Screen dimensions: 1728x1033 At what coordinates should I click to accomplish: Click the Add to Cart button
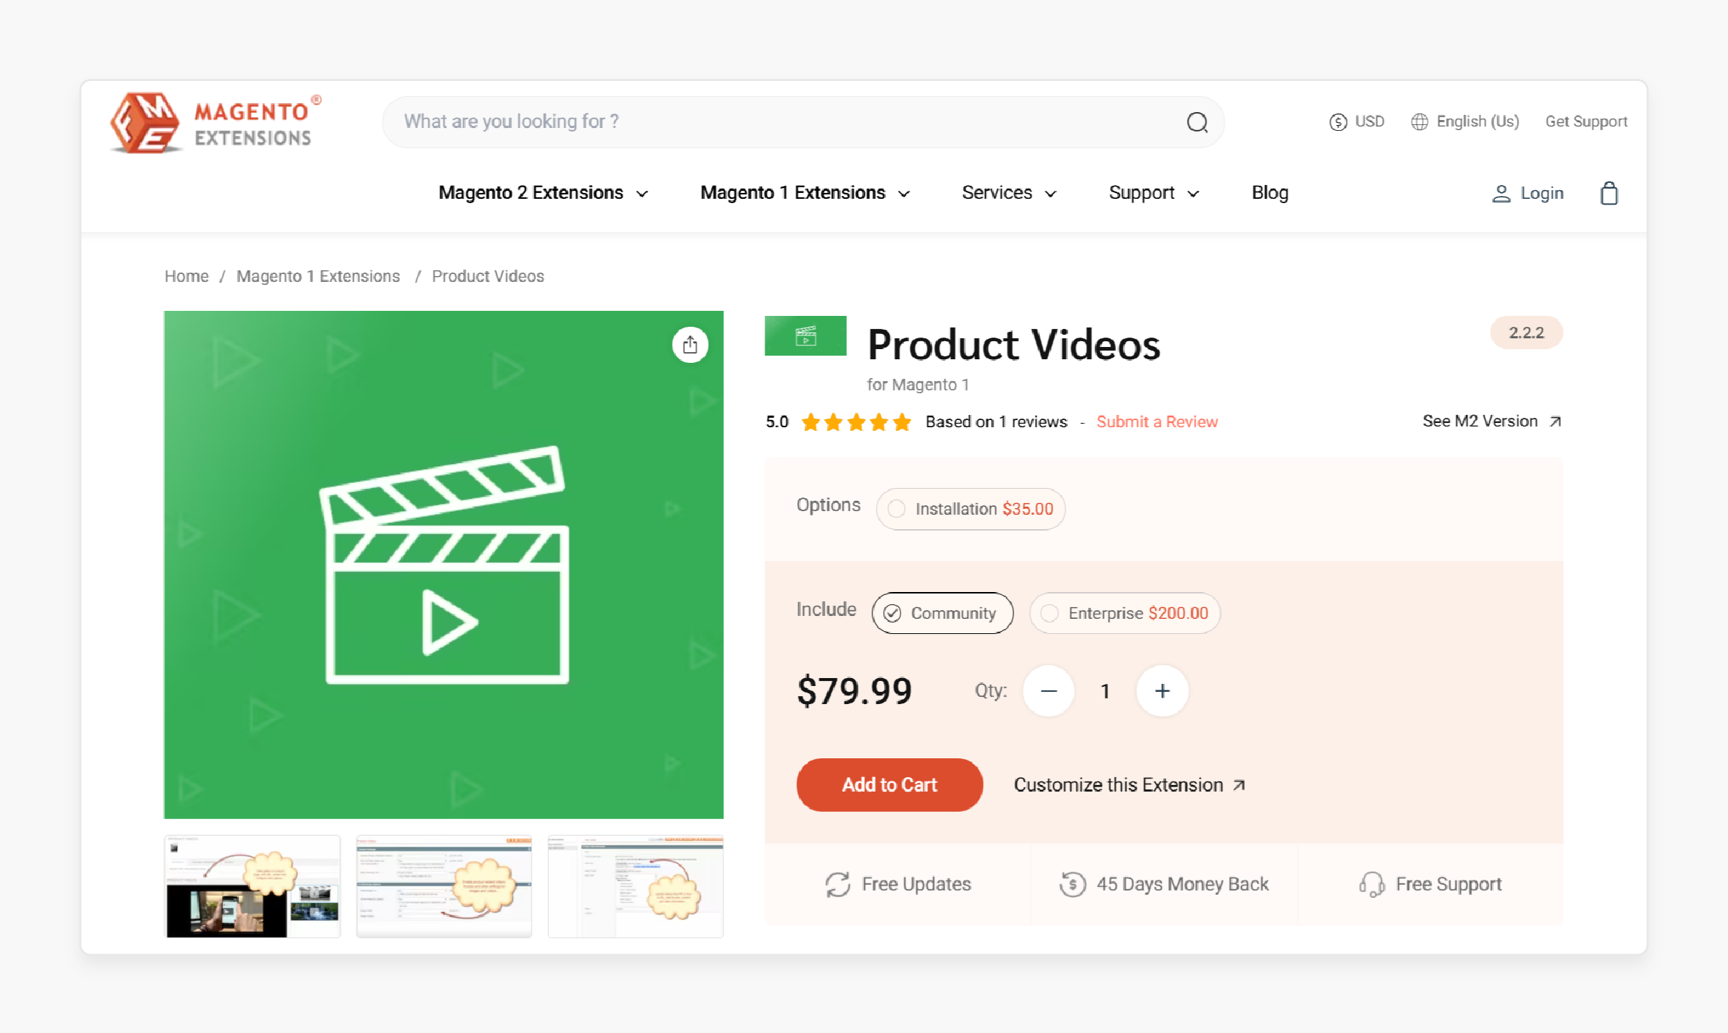coord(889,784)
